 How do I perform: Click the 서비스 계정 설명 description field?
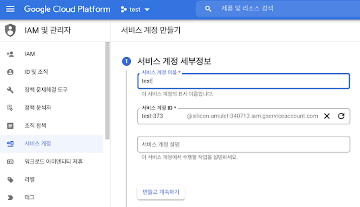(243, 144)
